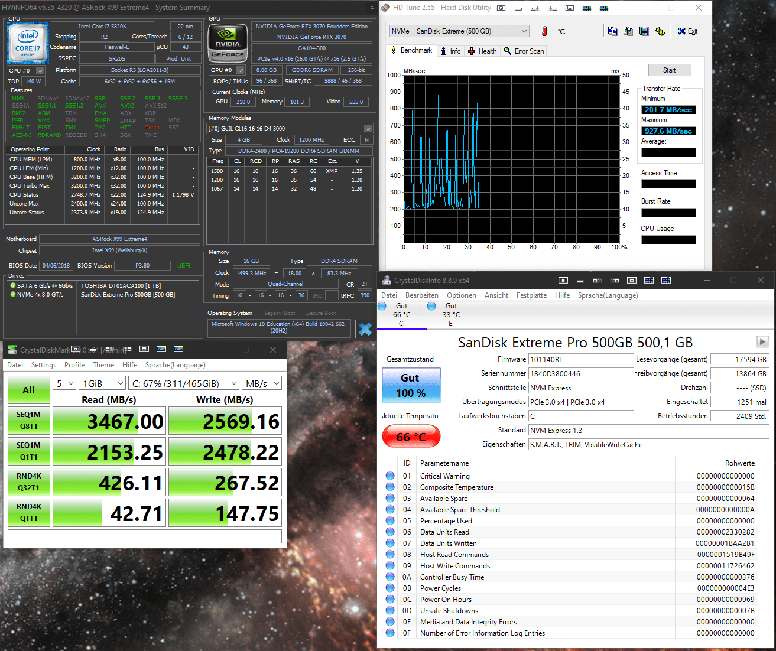Click the blue status orb for Power On Hours
The height and width of the screenshot is (651, 776).
click(x=390, y=599)
